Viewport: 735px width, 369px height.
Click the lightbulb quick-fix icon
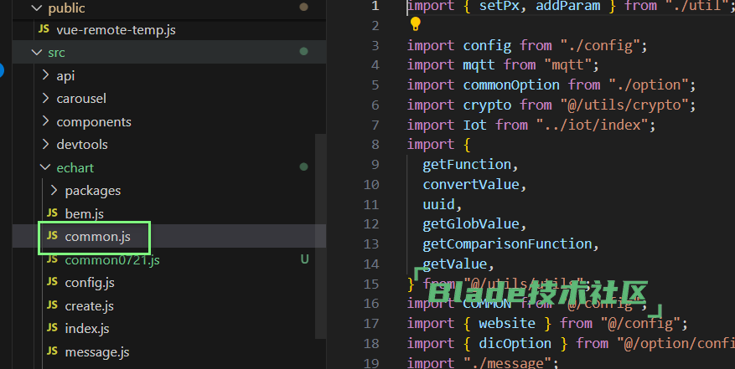pyautogui.click(x=414, y=23)
